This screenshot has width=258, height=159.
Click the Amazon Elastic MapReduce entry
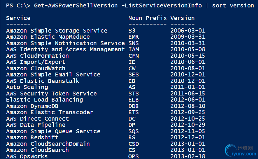coord(48,37)
